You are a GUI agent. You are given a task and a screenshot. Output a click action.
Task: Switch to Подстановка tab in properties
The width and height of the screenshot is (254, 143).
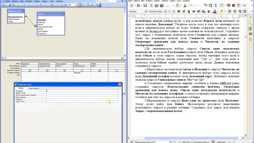[34, 88]
